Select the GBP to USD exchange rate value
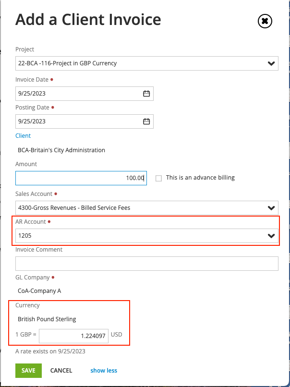This screenshot has height=387, width=290. [x=73, y=336]
